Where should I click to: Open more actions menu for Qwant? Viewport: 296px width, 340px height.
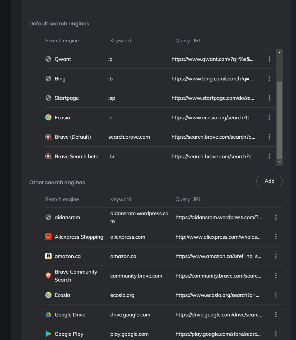click(269, 59)
